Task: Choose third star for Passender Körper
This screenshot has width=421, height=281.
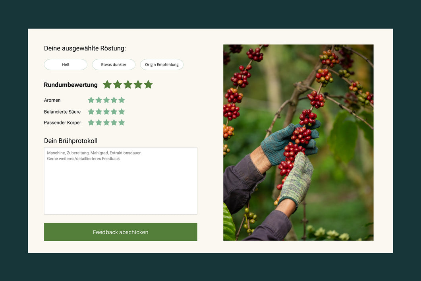Action: (x=106, y=122)
